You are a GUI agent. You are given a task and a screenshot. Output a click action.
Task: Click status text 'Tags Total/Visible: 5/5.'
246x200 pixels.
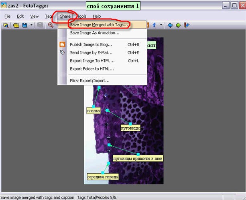click(97, 197)
